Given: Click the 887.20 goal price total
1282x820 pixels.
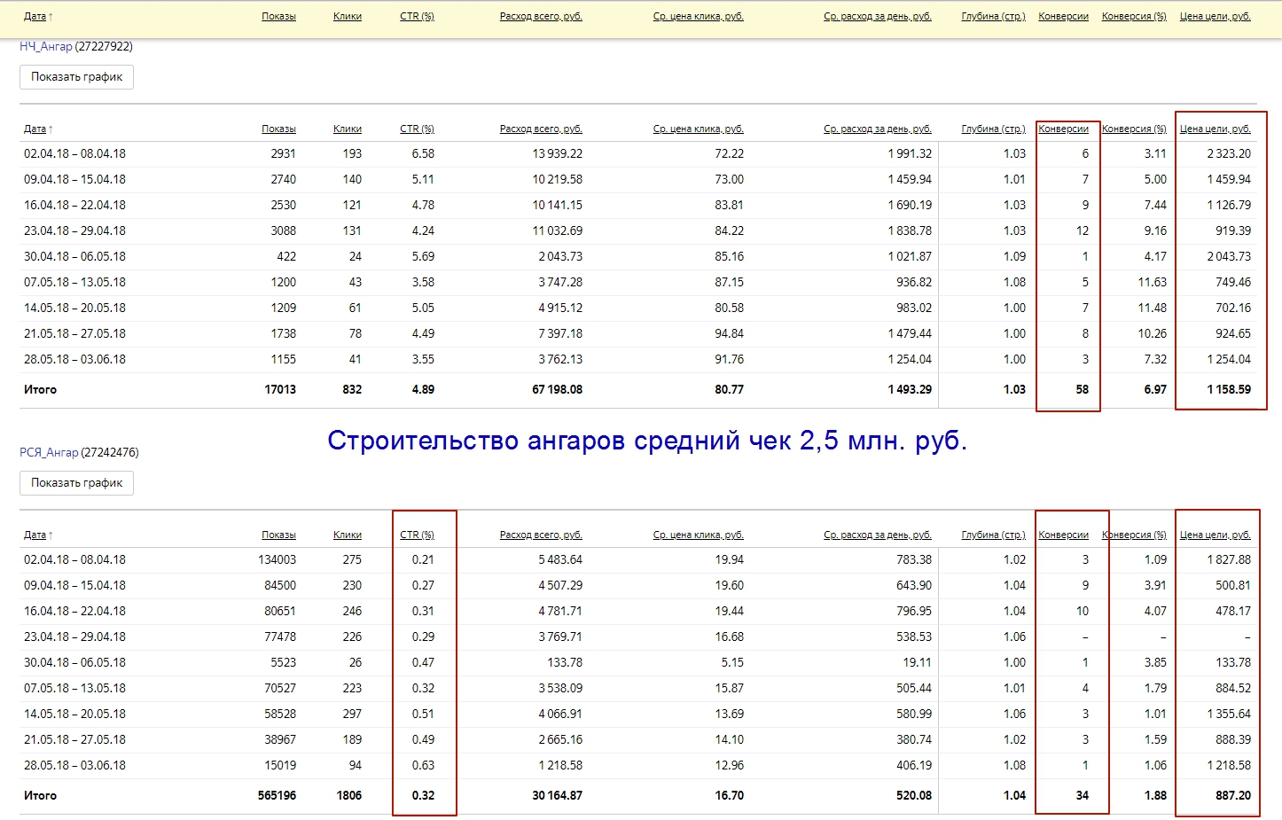Looking at the screenshot, I should coord(1233,795).
